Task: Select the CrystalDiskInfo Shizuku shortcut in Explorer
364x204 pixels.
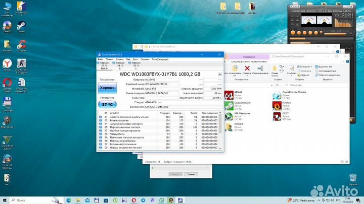Action: coord(289,95)
